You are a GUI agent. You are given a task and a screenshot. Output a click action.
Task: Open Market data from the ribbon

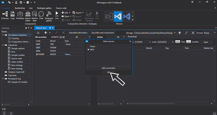point(35,14)
